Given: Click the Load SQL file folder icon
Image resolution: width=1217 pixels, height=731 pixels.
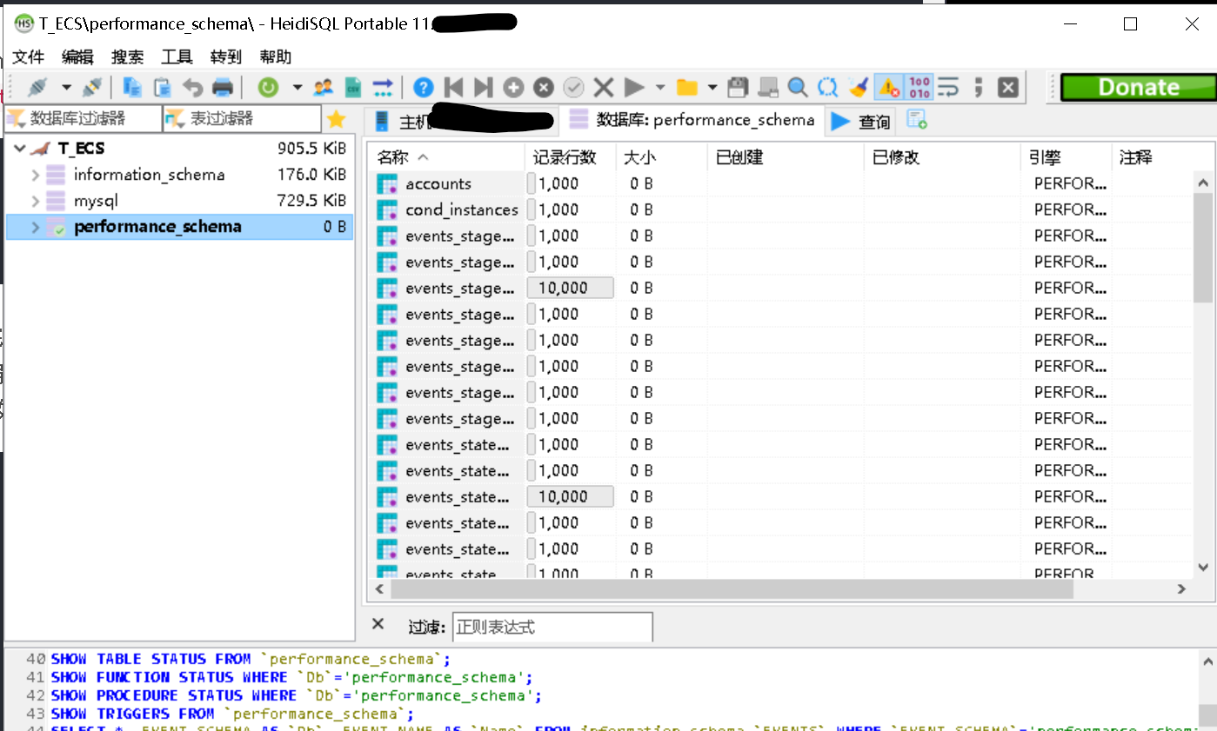Looking at the screenshot, I should tap(687, 87).
